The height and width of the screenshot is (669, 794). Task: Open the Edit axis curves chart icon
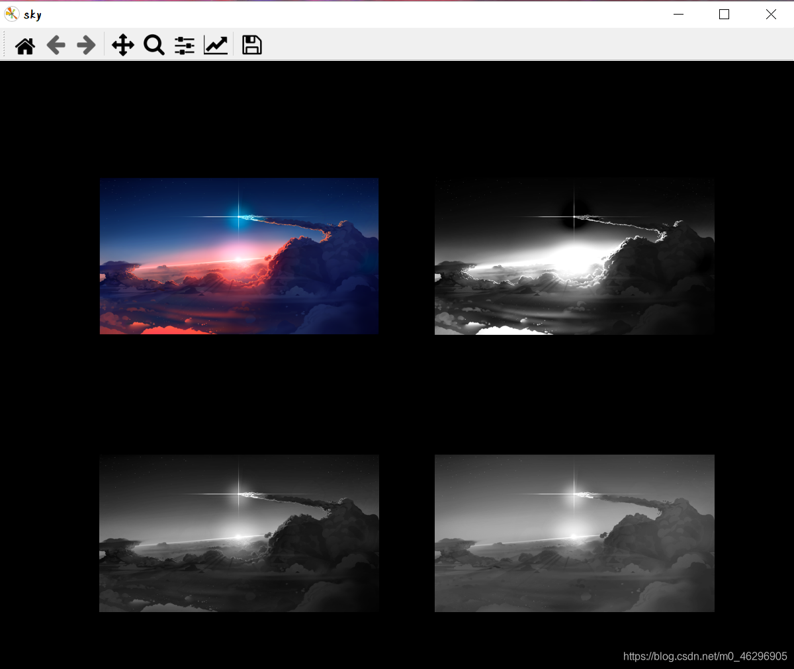[216, 46]
